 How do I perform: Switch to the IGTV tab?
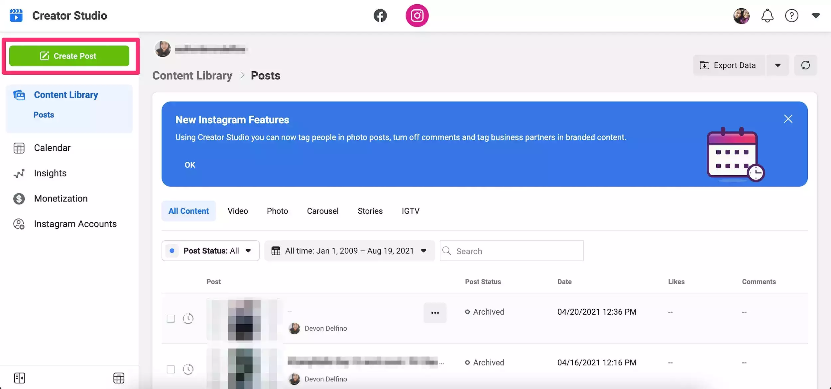point(411,211)
